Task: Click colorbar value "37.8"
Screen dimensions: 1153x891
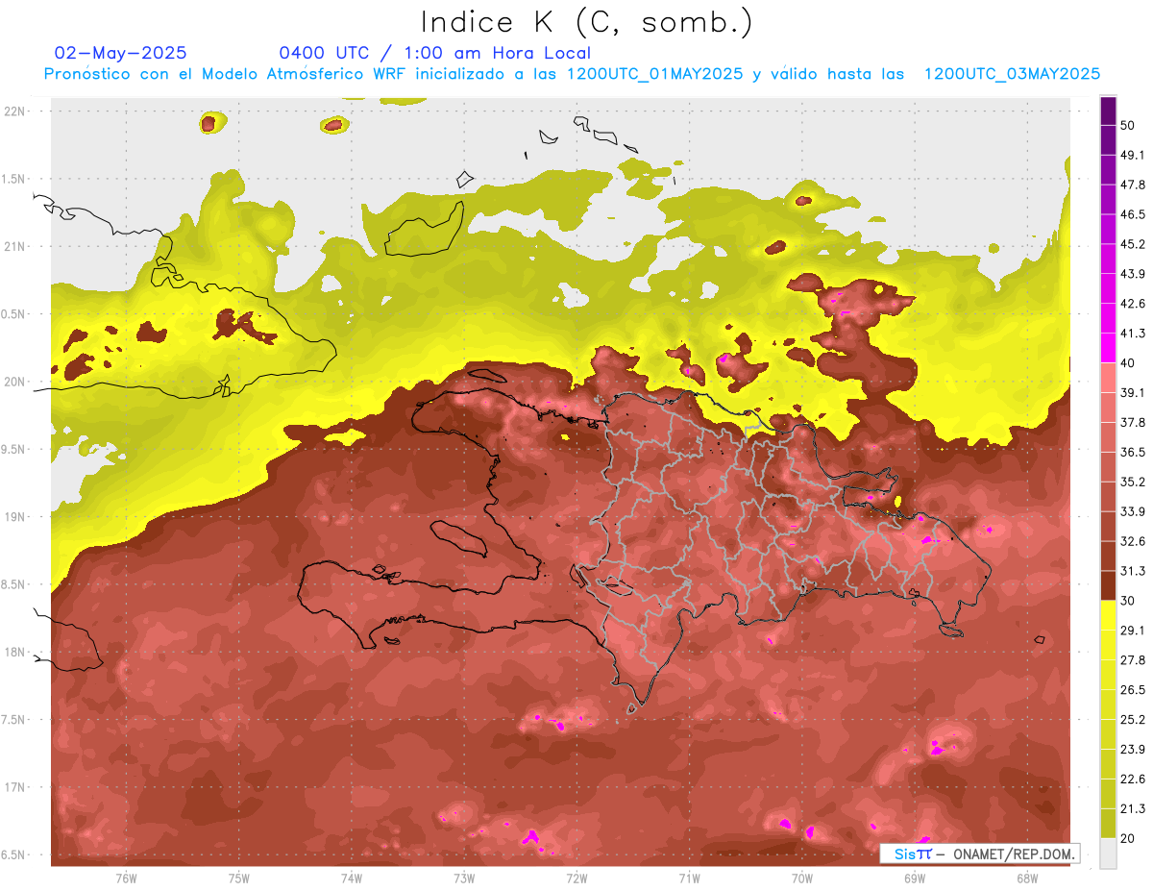Action: click(x=1133, y=422)
